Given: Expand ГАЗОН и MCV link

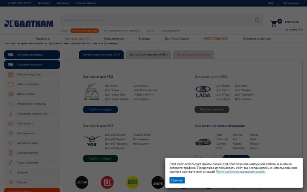Looking at the screenshot, I should pyautogui.click(x=143, y=95).
